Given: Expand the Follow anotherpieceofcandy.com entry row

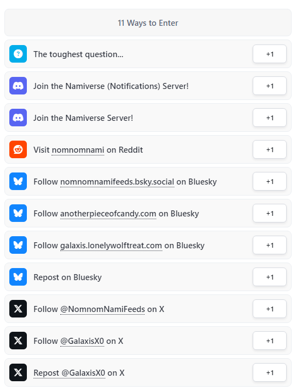Looking at the screenshot, I should [x=148, y=213].
